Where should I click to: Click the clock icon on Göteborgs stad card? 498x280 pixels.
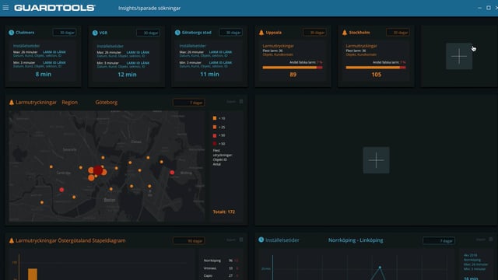click(177, 33)
